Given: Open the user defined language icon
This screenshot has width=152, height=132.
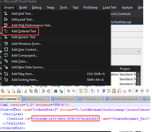Looking at the screenshot, I should (109, 91).
